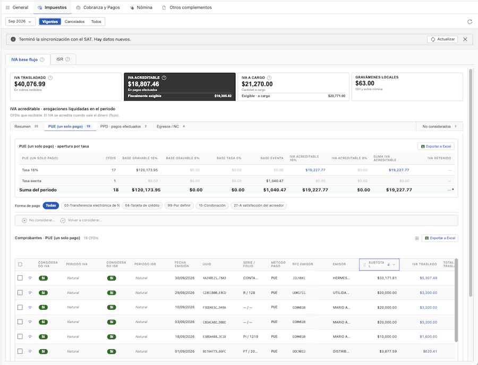
Task: Filter by 04-Tarjeta de crédito
Action: pyautogui.click(x=142, y=206)
